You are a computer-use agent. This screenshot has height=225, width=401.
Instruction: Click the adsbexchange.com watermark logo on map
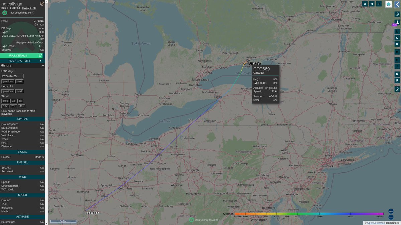pyautogui.click(x=191, y=220)
